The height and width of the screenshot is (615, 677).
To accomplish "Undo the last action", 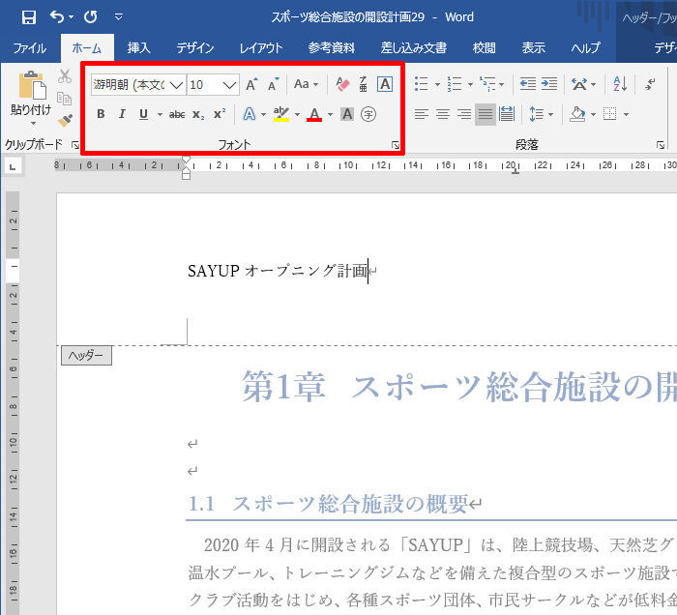I will click(x=57, y=16).
